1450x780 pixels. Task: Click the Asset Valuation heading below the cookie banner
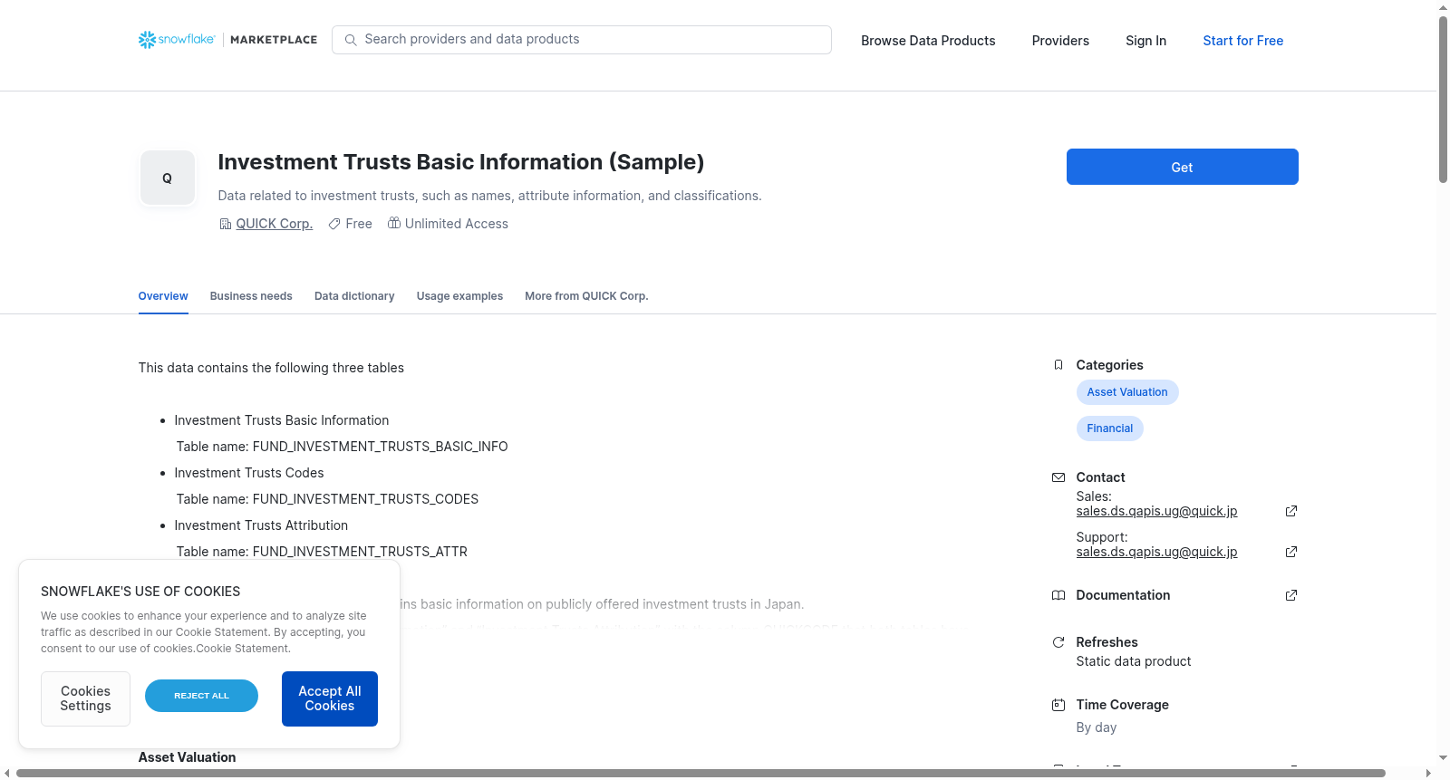point(187,757)
